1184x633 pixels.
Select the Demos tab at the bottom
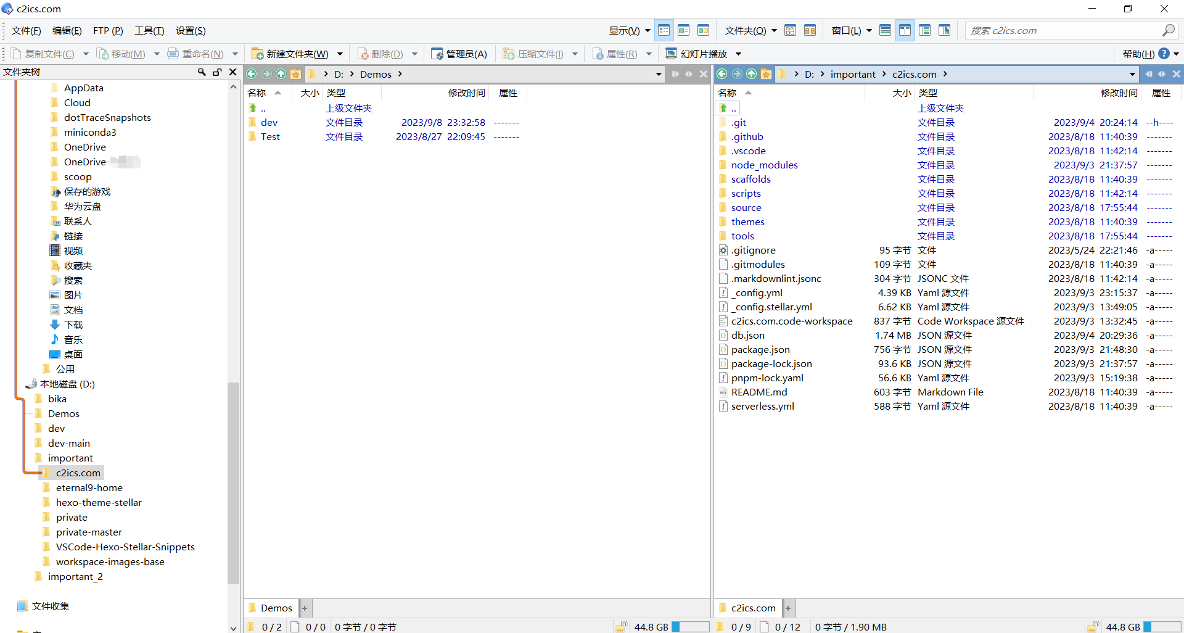(271, 608)
